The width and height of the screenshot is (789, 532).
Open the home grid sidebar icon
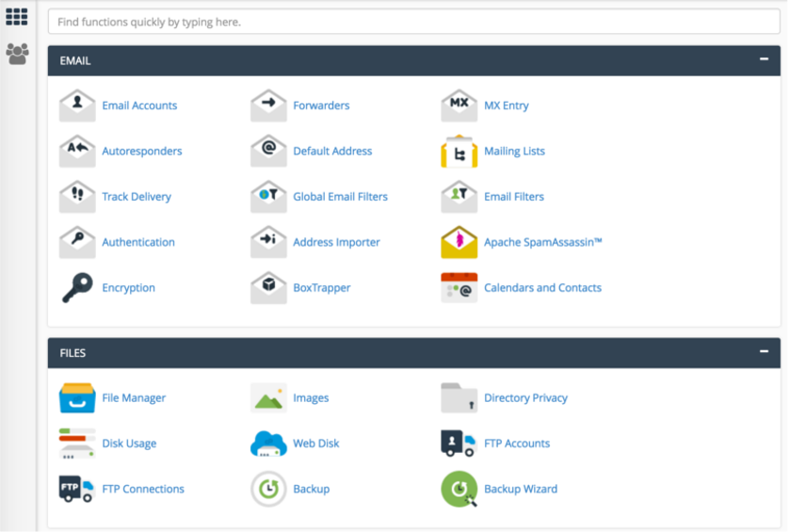(x=17, y=16)
